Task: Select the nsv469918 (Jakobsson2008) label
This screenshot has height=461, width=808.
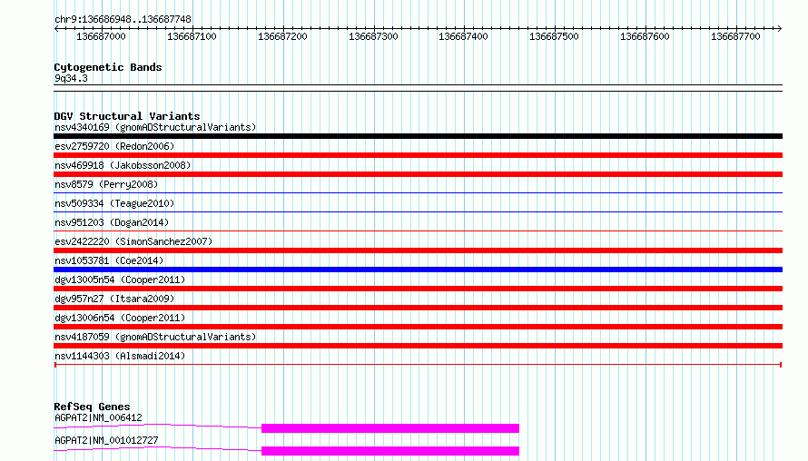Action: coord(123,165)
